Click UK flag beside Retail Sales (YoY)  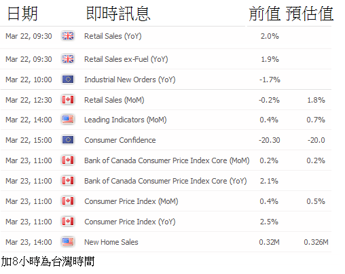tap(68, 36)
